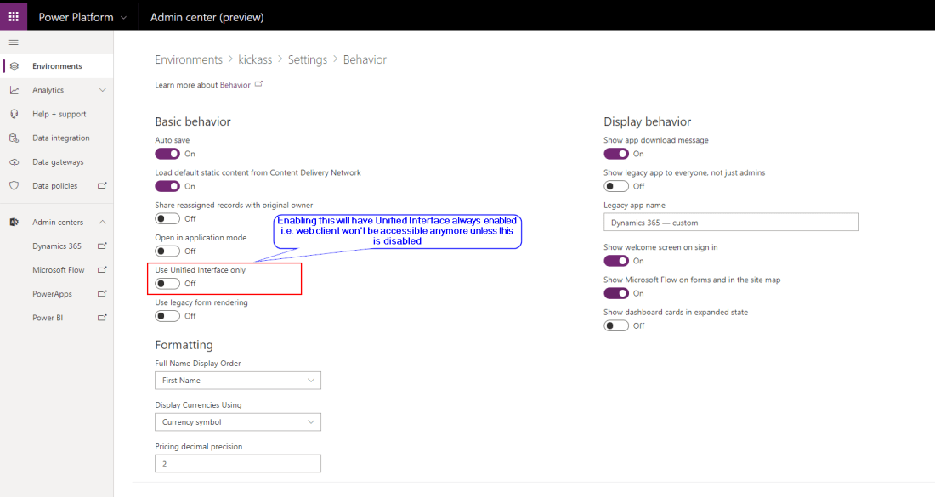Click the Data policies shield icon

coord(14,185)
